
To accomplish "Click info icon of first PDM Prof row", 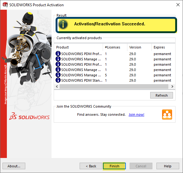I will click(58, 53).
